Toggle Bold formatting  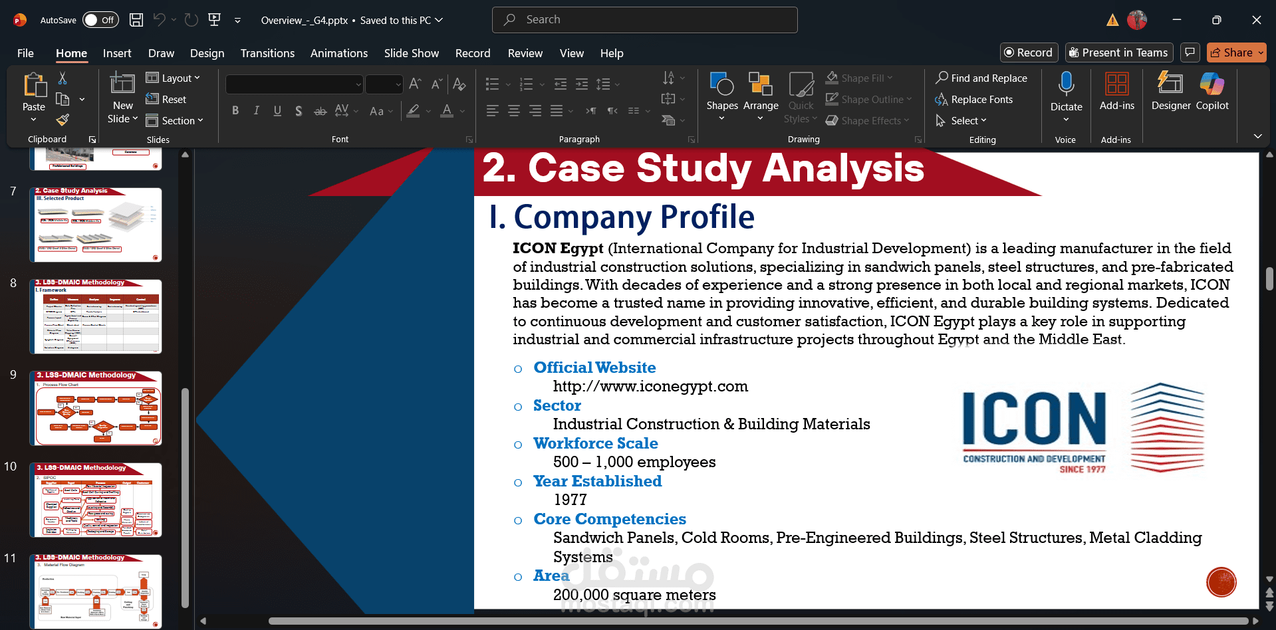tap(235, 111)
